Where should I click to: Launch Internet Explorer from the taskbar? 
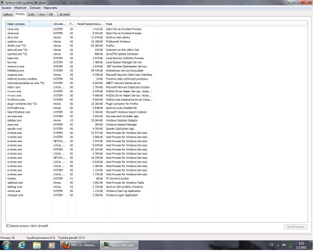(22, 245)
